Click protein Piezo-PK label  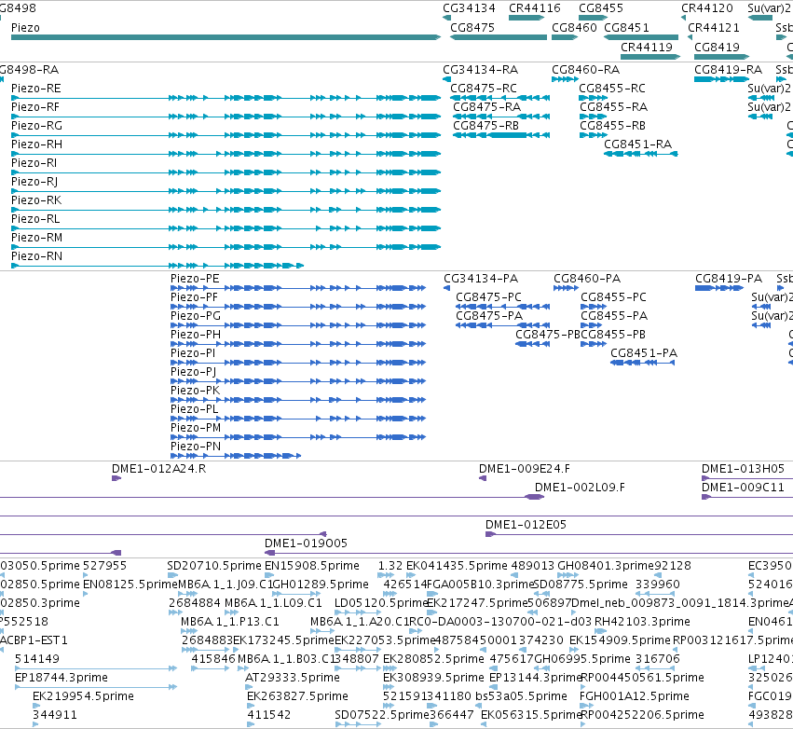195,391
